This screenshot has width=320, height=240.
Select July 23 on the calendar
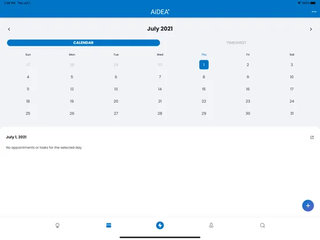click(248, 101)
